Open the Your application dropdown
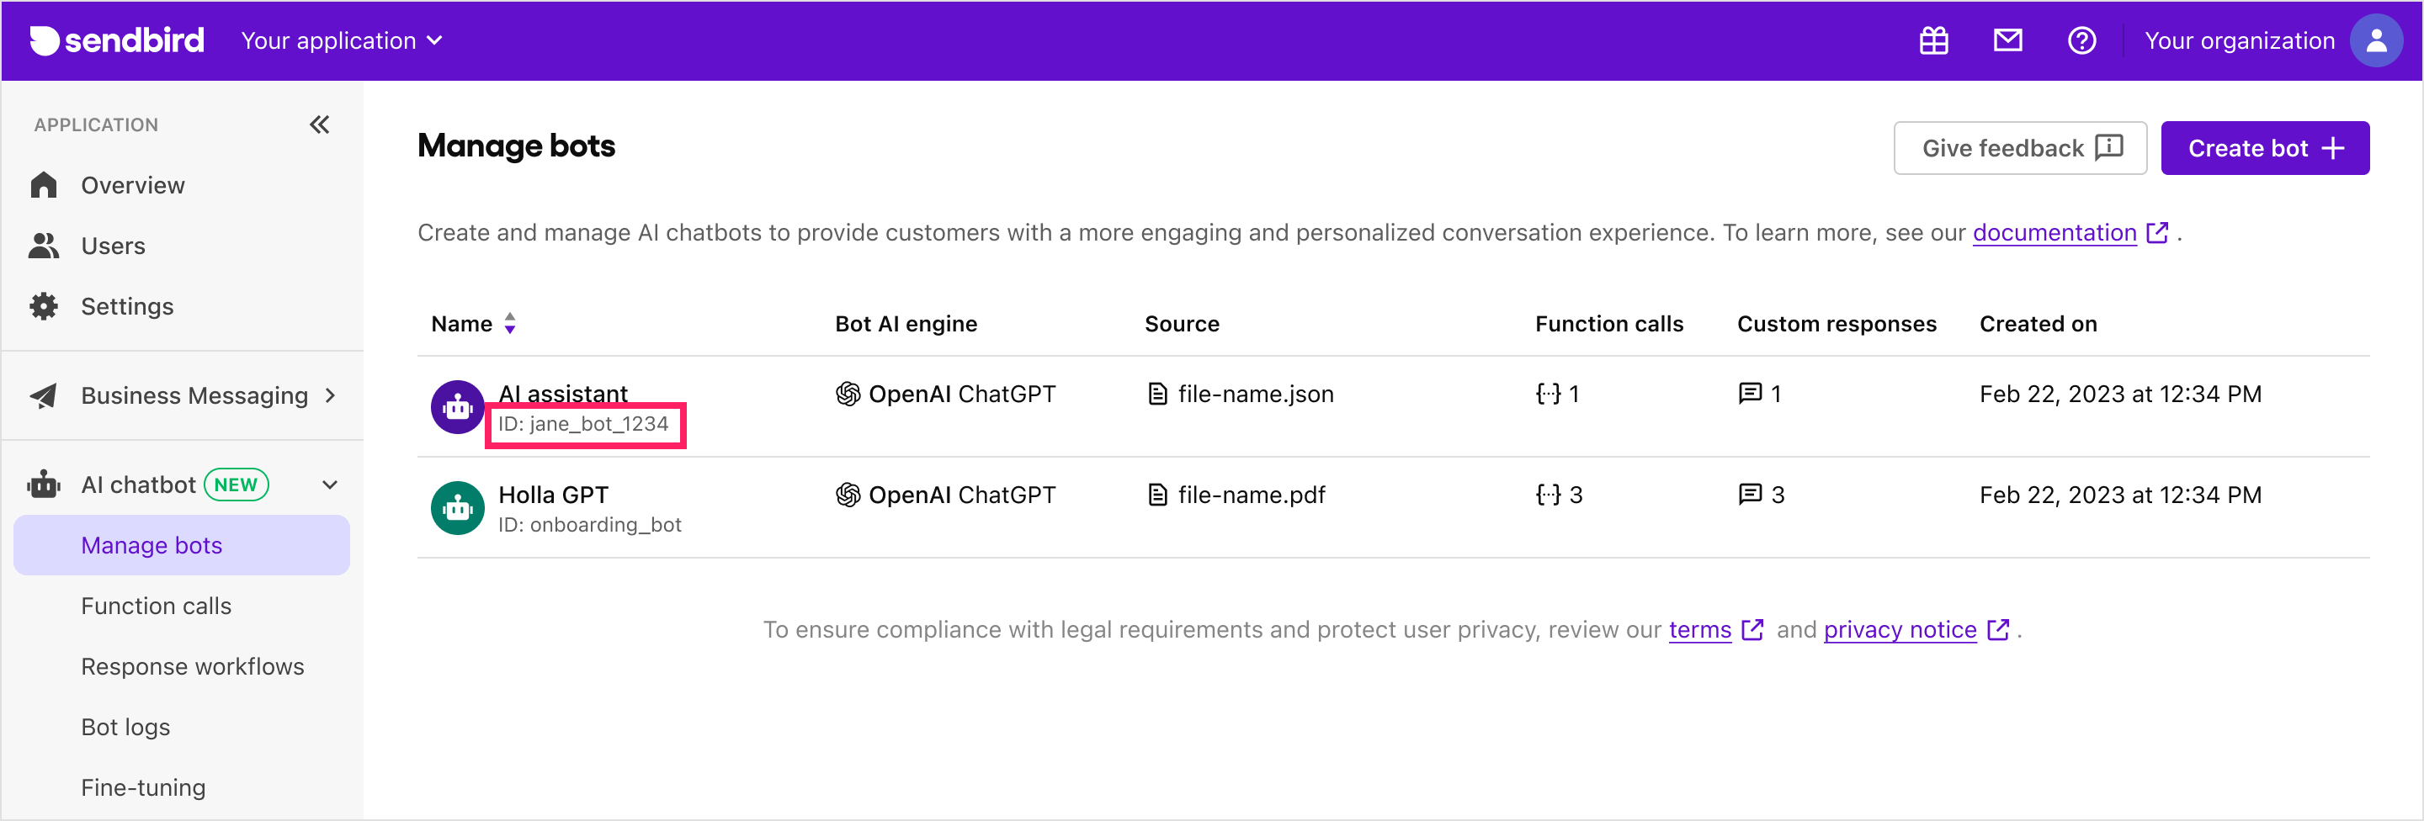The height and width of the screenshot is (821, 2424). pyautogui.click(x=342, y=40)
